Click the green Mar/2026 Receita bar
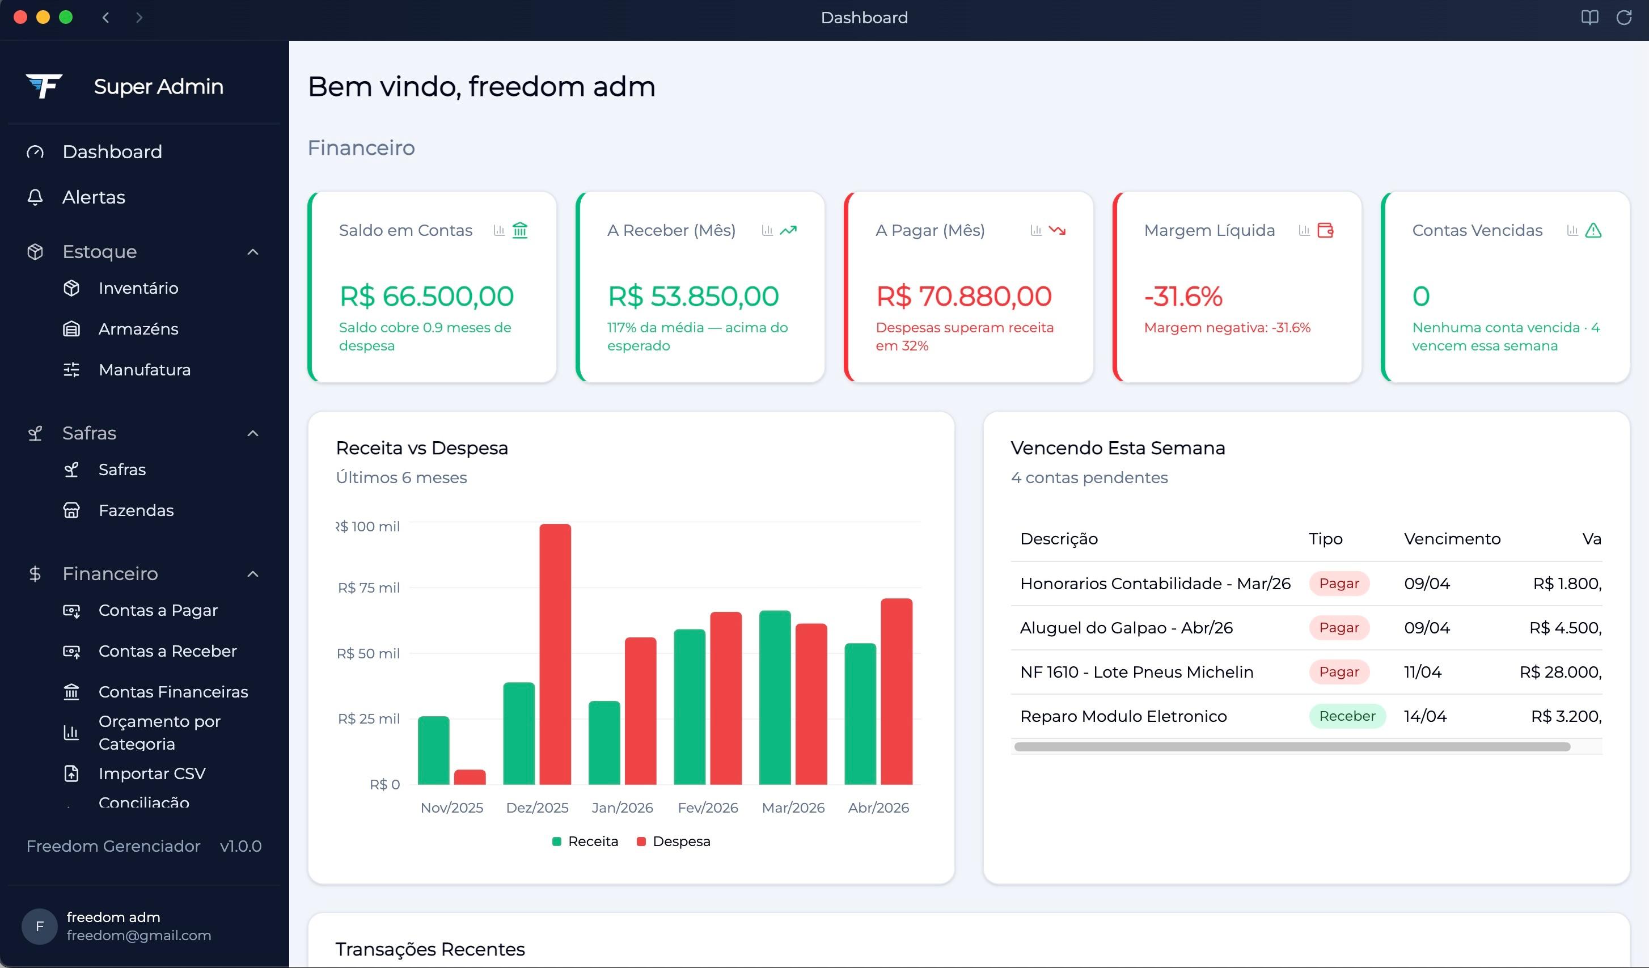This screenshot has width=1649, height=968. coord(775,697)
